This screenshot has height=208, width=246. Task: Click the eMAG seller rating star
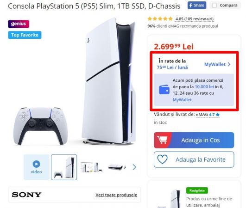pyautogui.click(x=218, y=115)
